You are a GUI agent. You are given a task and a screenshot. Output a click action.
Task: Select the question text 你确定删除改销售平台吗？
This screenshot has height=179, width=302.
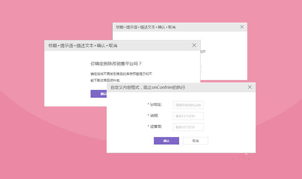point(116,64)
